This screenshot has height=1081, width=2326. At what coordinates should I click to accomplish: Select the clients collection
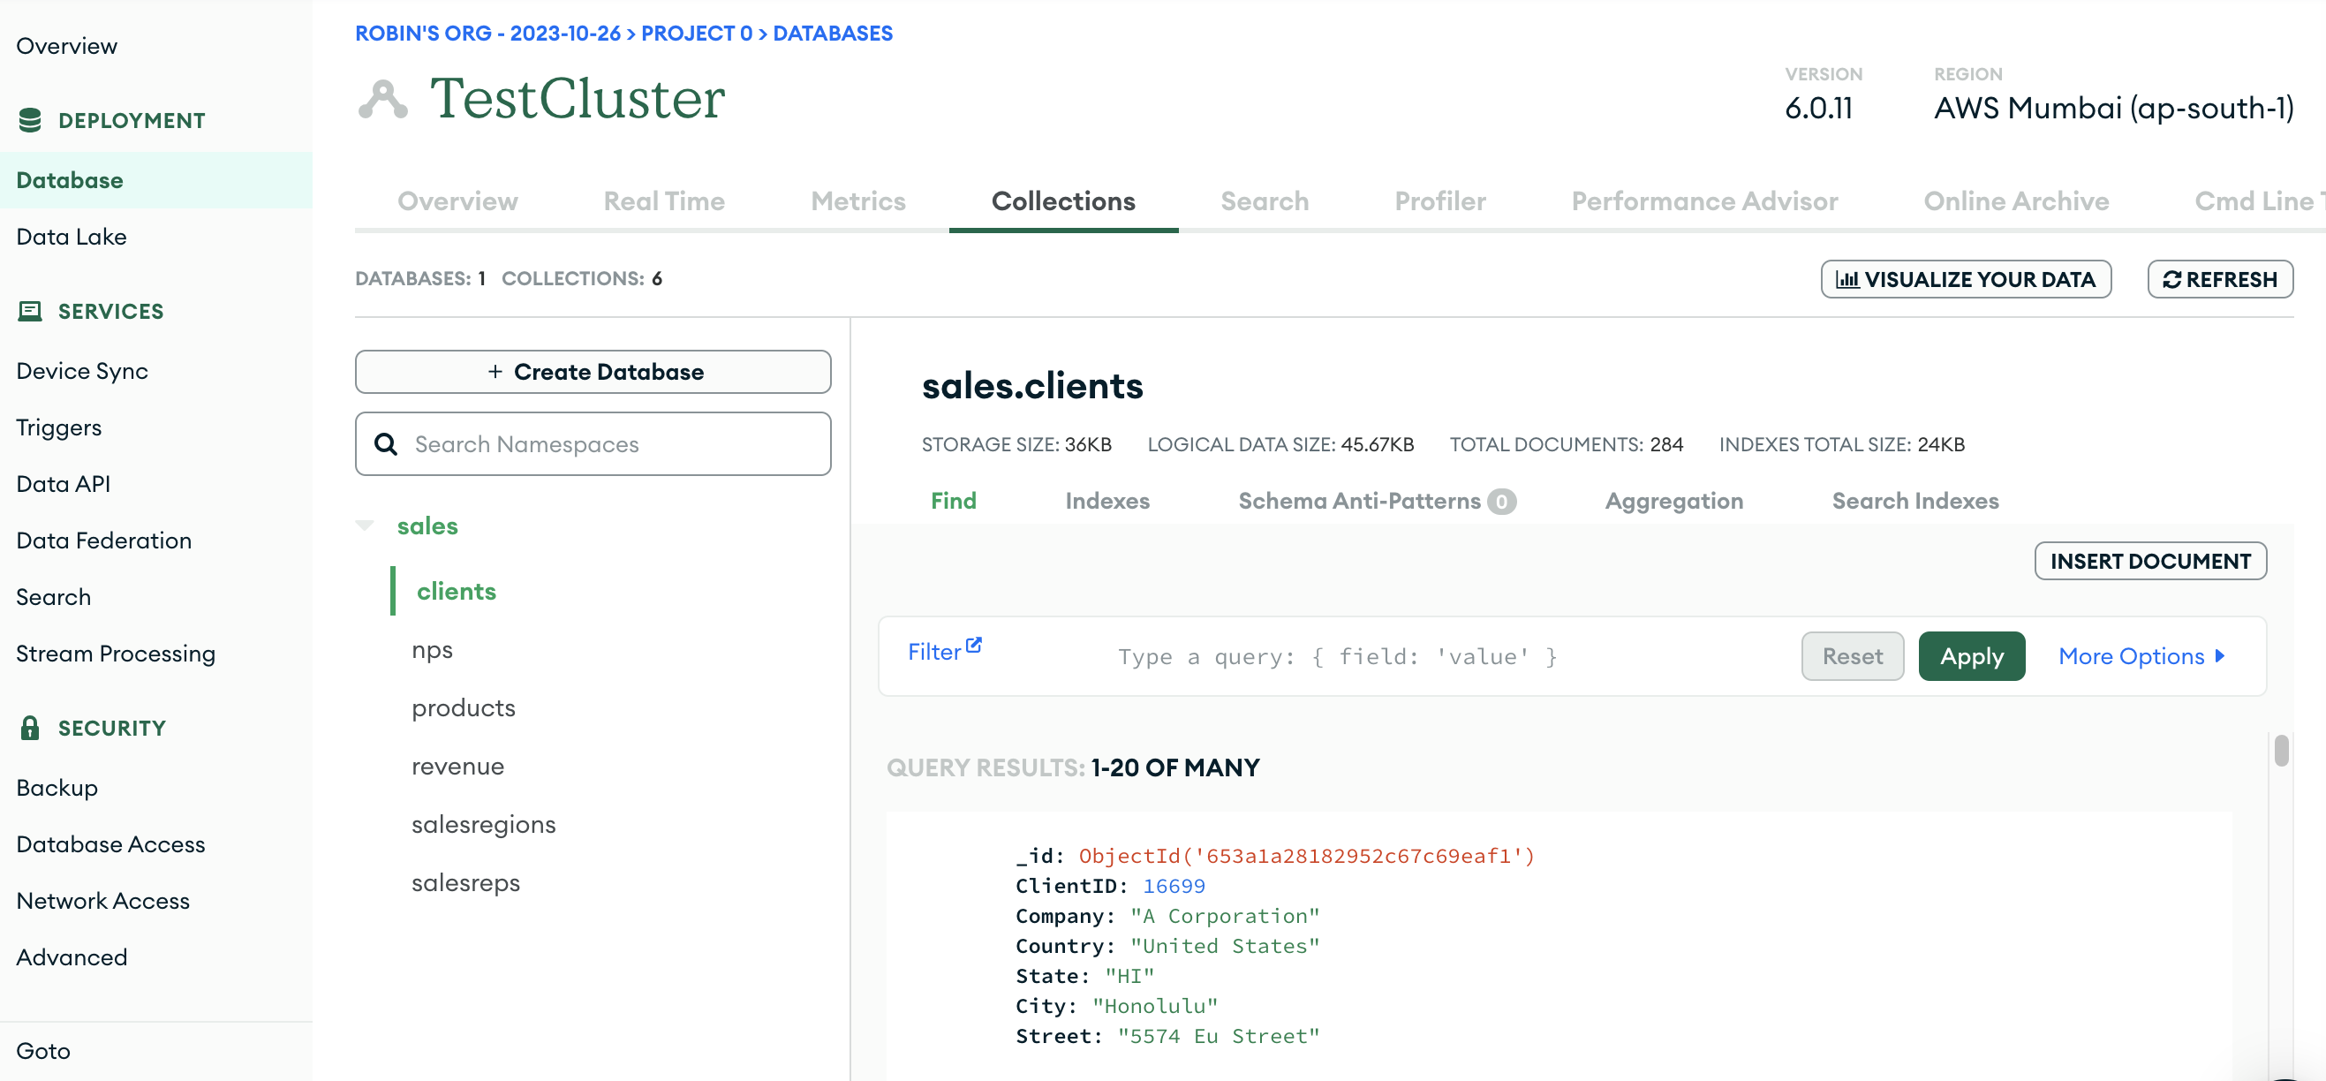tap(456, 591)
